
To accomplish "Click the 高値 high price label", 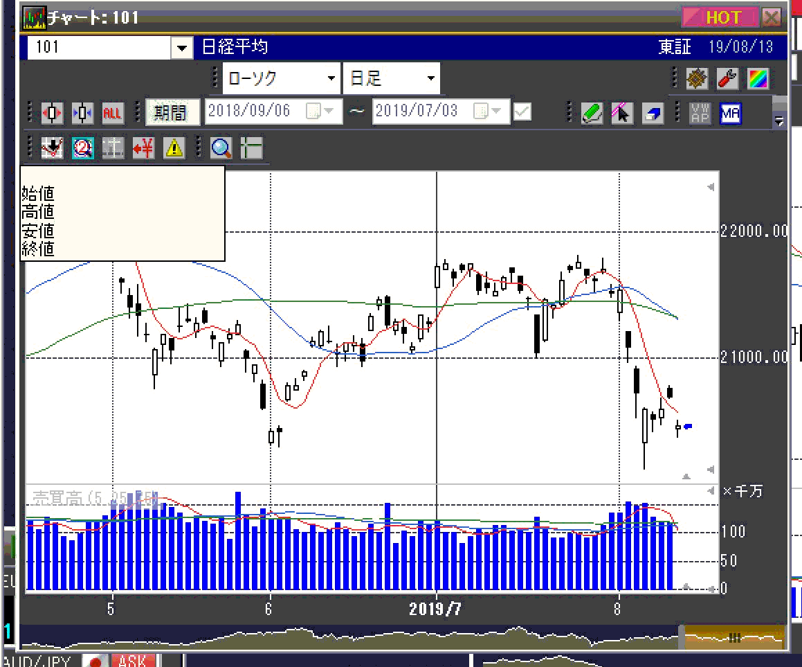I will (x=38, y=211).
